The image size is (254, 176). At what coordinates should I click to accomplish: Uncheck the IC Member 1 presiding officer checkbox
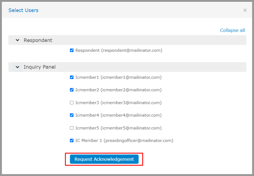click(72, 141)
